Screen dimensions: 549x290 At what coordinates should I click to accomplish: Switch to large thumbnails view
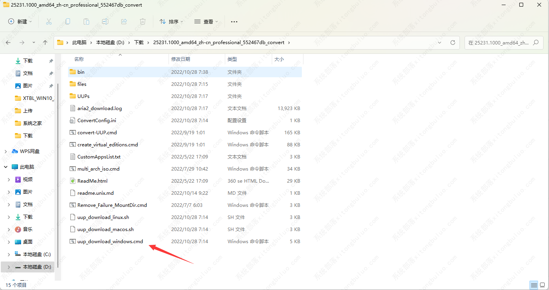(x=542, y=285)
